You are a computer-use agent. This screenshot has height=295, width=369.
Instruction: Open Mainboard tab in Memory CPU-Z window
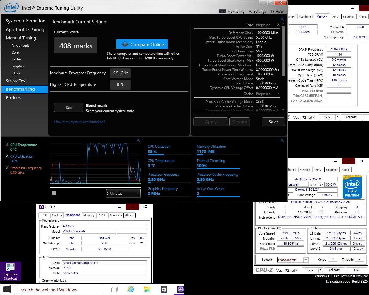point(306,17)
